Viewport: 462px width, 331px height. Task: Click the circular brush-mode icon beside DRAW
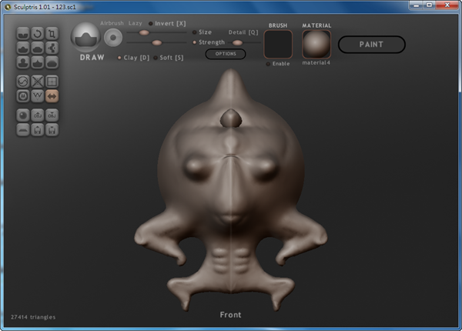pos(113,38)
